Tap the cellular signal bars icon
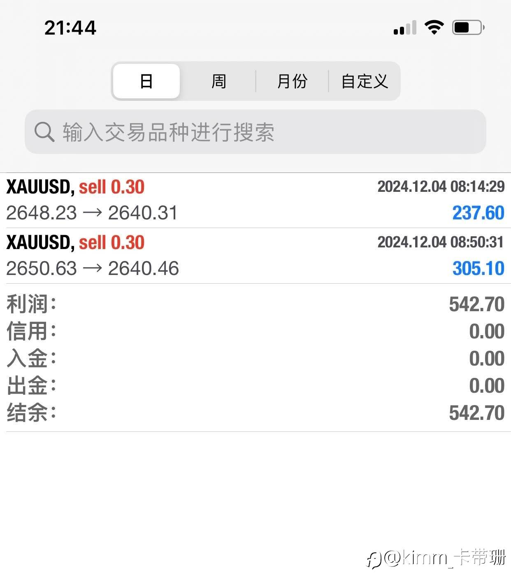Screen dimensions: 511x587 coord(405,28)
